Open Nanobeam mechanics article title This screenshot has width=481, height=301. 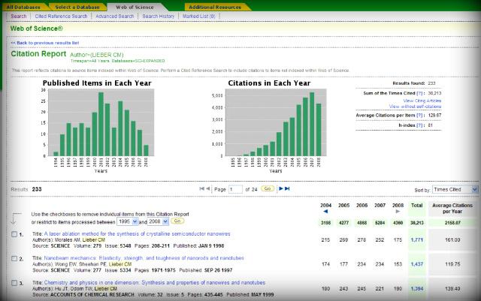click(144, 258)
